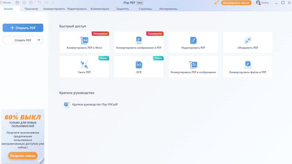Expand the quick toolbar customize dots
The width and height of the screenshot is (292, 164).
tap(53, 3)
